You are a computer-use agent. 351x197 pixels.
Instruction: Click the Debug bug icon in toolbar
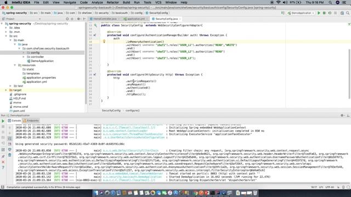click(x=324, y=13)
